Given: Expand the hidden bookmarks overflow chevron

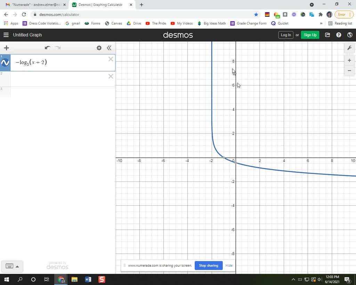Looking at the screenshot, I should click(322, 23).
